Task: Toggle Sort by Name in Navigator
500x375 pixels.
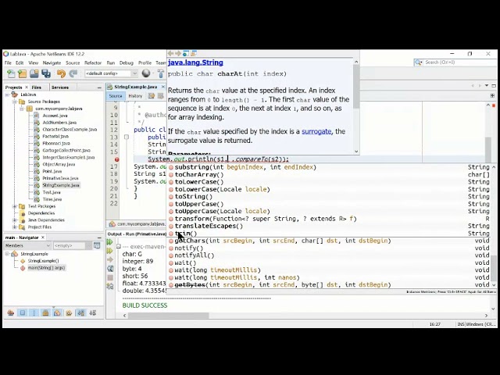Action: tap(81, 312)
